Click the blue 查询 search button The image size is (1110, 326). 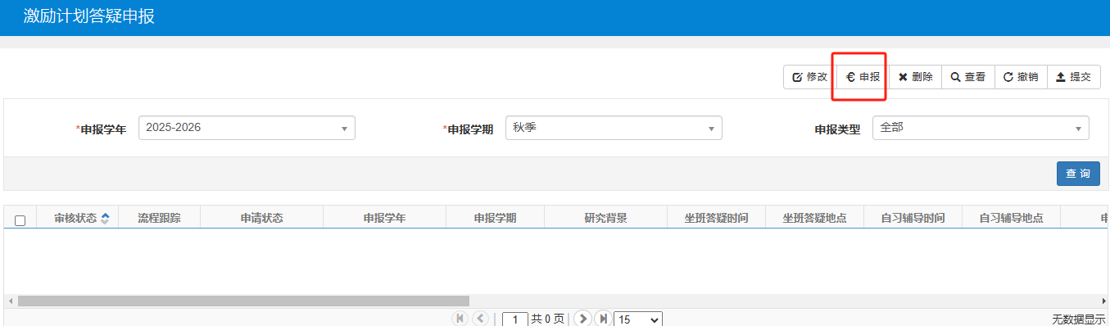coord(1078,174)
